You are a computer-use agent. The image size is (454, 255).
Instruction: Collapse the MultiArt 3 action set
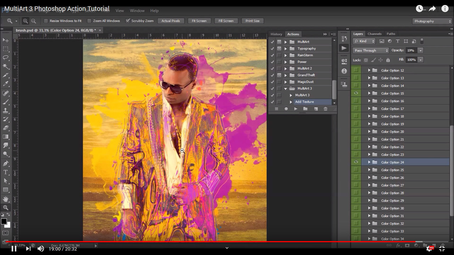(286, 88)
